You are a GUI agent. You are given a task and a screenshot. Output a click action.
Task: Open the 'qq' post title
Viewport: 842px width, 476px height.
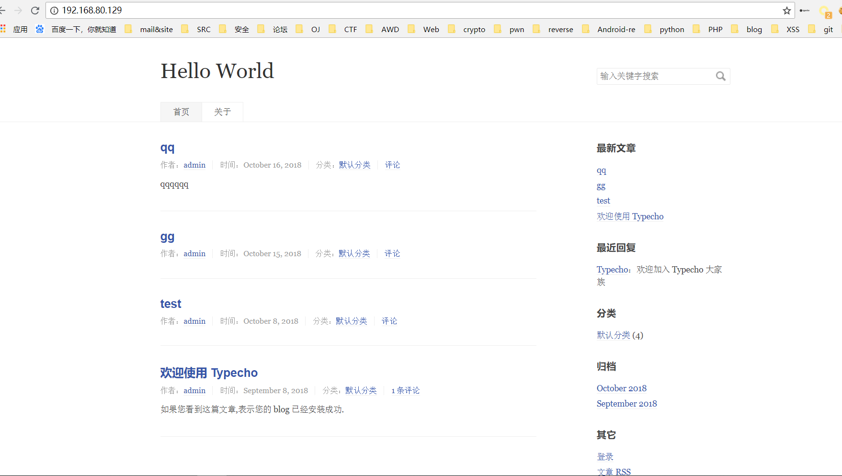[x=167, y=147]
